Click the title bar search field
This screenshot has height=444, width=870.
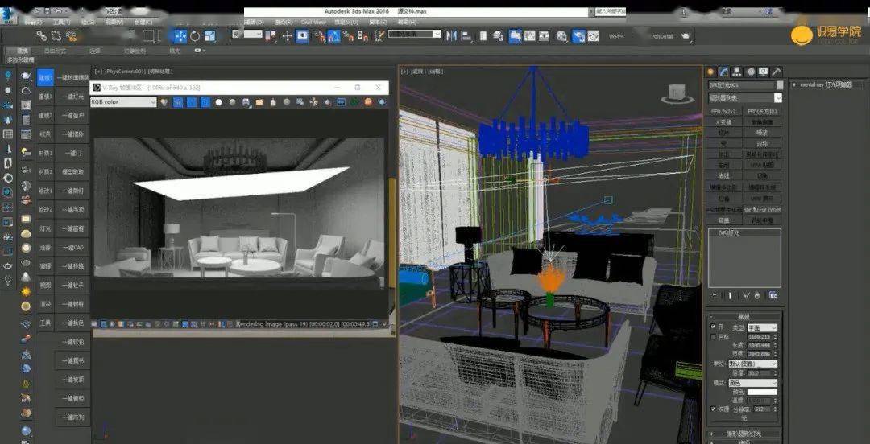[611, 11]
